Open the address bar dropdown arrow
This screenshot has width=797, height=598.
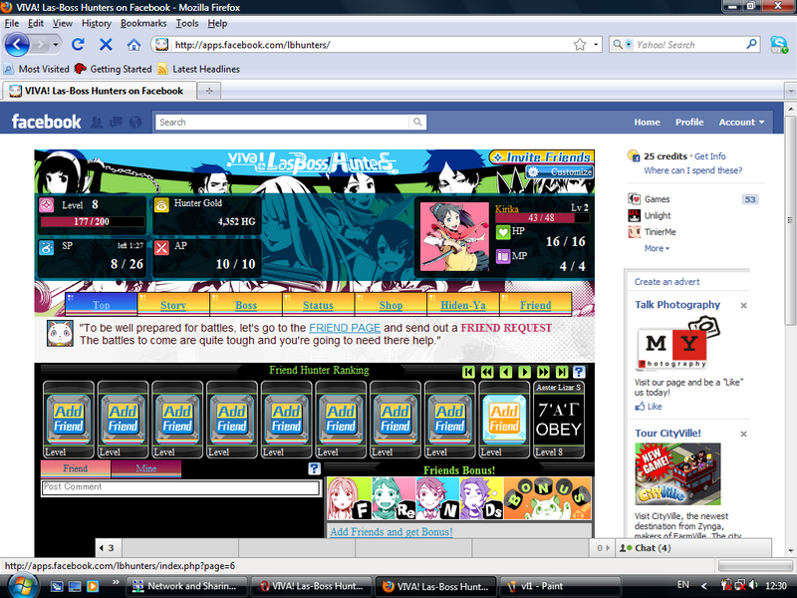pyautogui.click(x=595, y=45)
